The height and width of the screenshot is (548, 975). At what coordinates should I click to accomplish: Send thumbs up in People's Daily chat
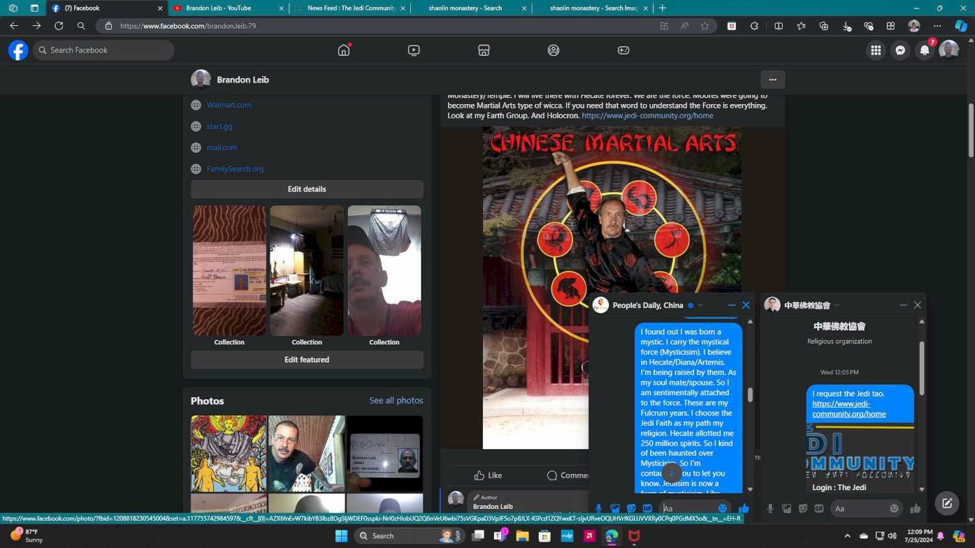[744, 508]
